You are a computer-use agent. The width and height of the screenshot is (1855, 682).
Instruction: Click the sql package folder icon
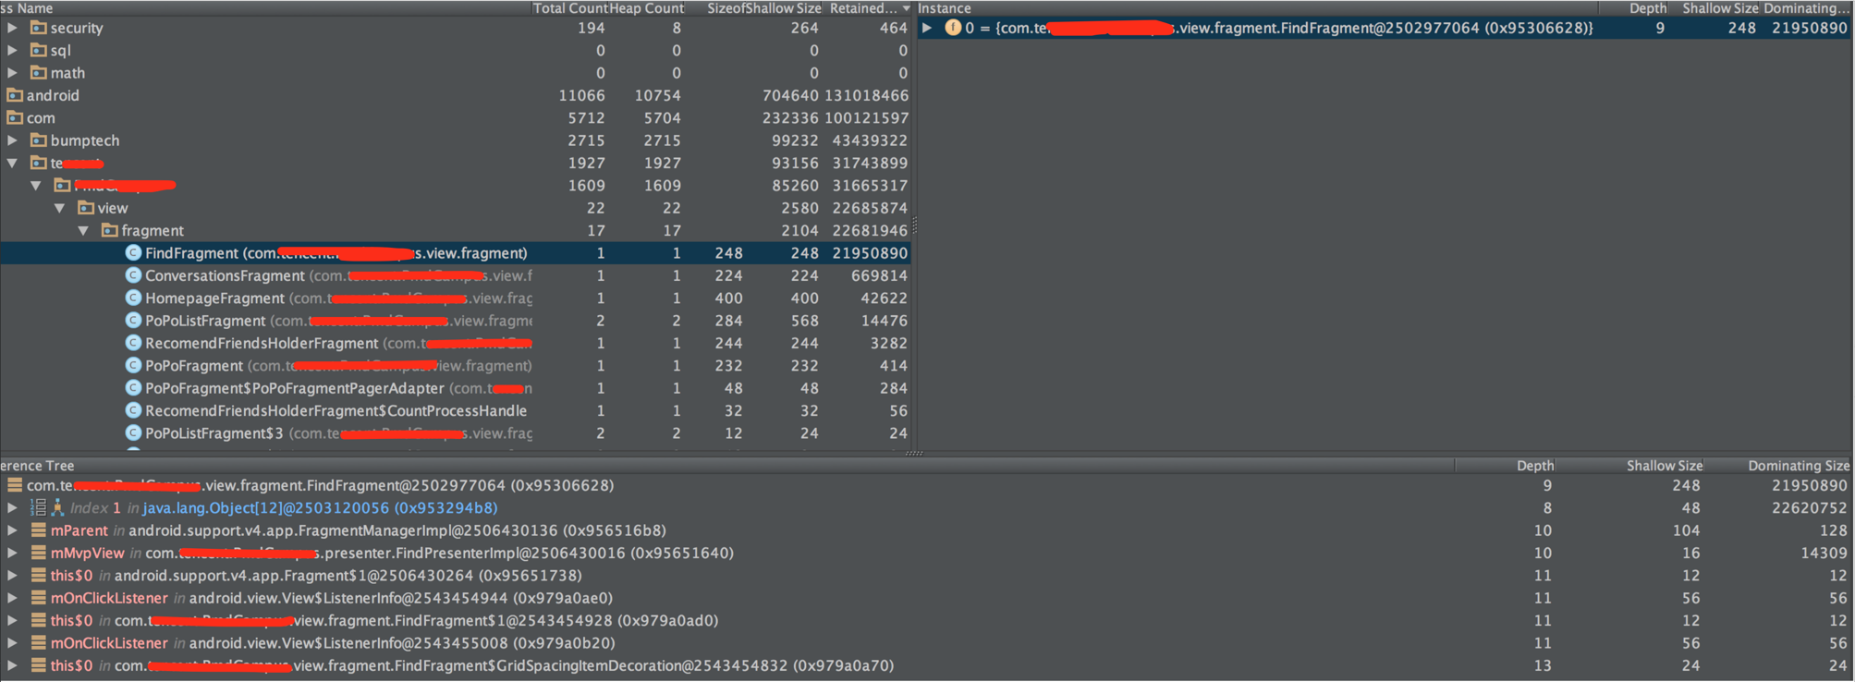click(x=39, y=50)
